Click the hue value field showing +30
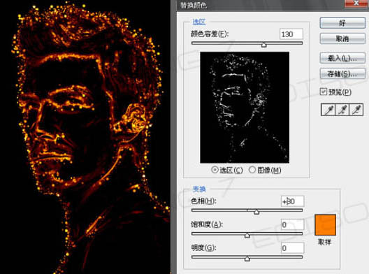The height and width of the screenshot is (274, 369). (x=293, y=201)
